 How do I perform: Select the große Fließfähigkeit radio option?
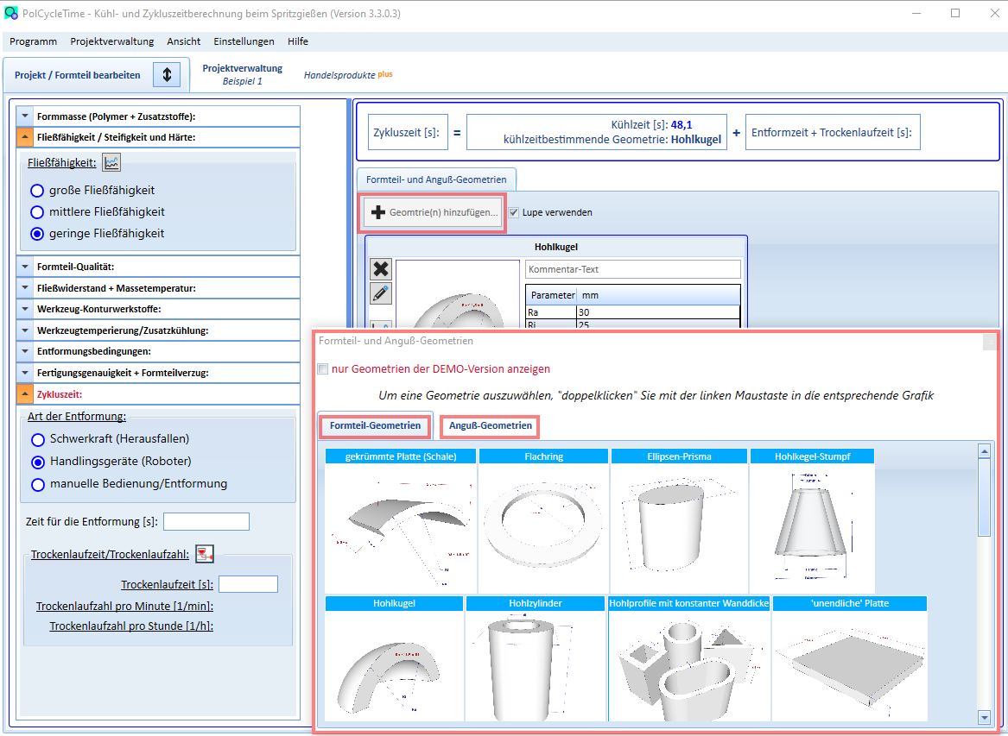click(37, 191)
